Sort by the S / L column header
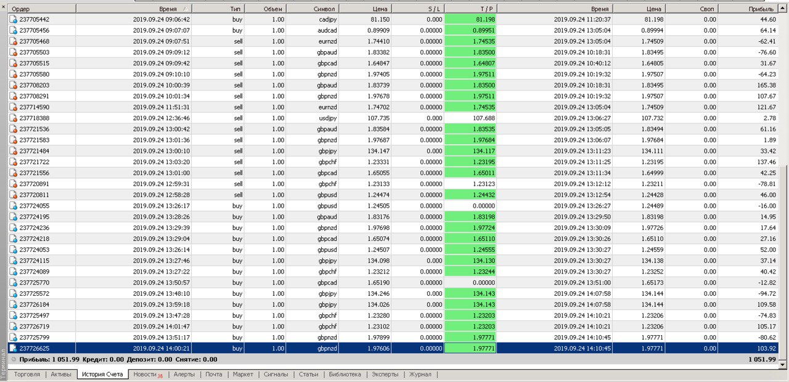Screen dimensions: 789x382 tap(418, 9)
